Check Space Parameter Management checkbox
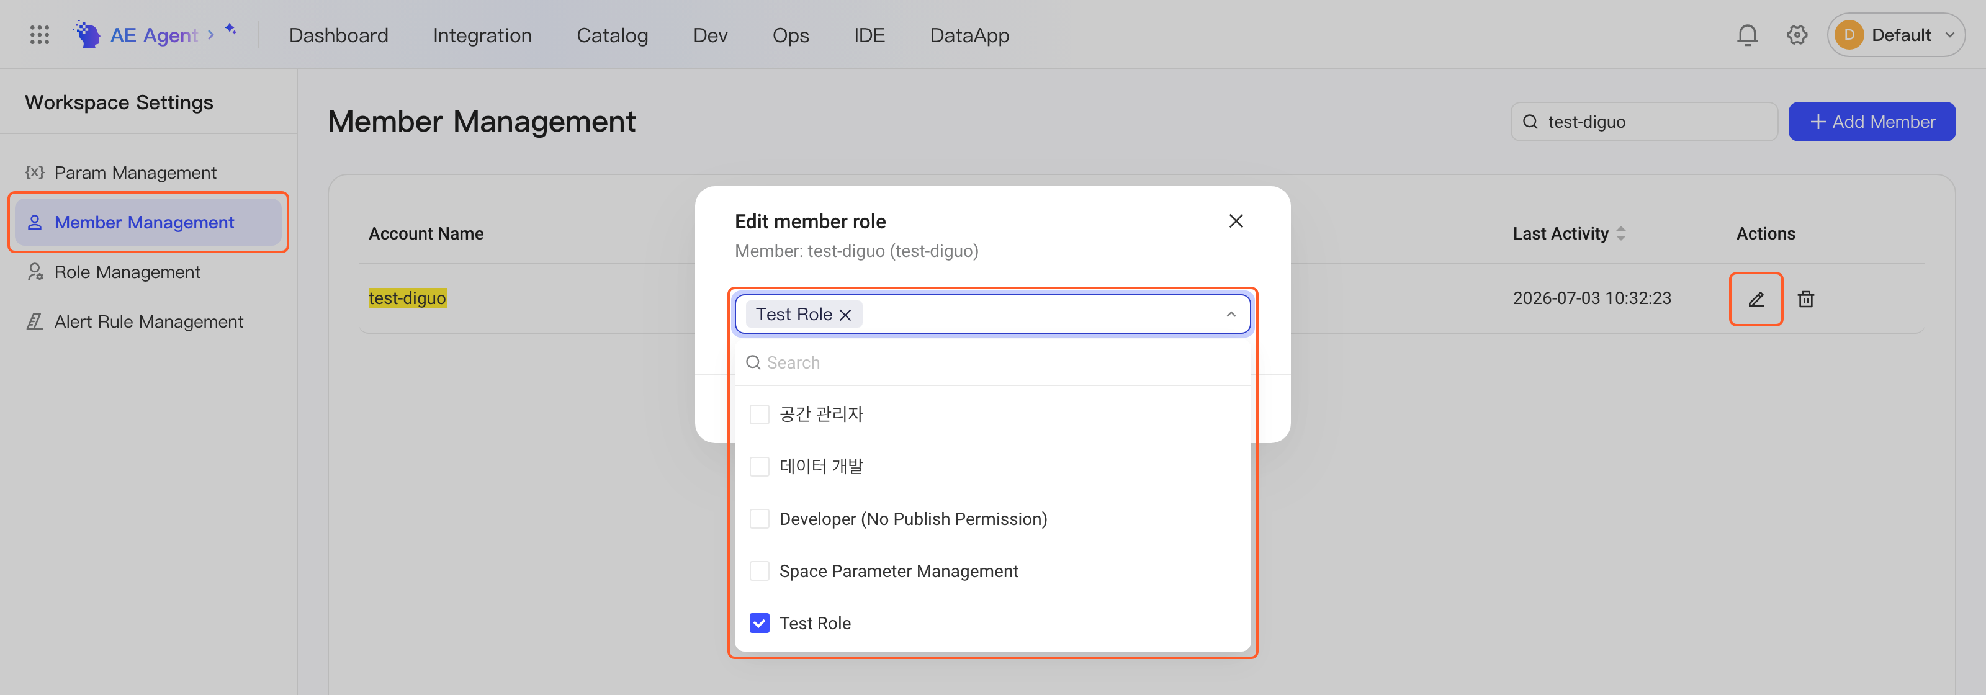This screenshot has height=695, width=1986. coord(760,571)
